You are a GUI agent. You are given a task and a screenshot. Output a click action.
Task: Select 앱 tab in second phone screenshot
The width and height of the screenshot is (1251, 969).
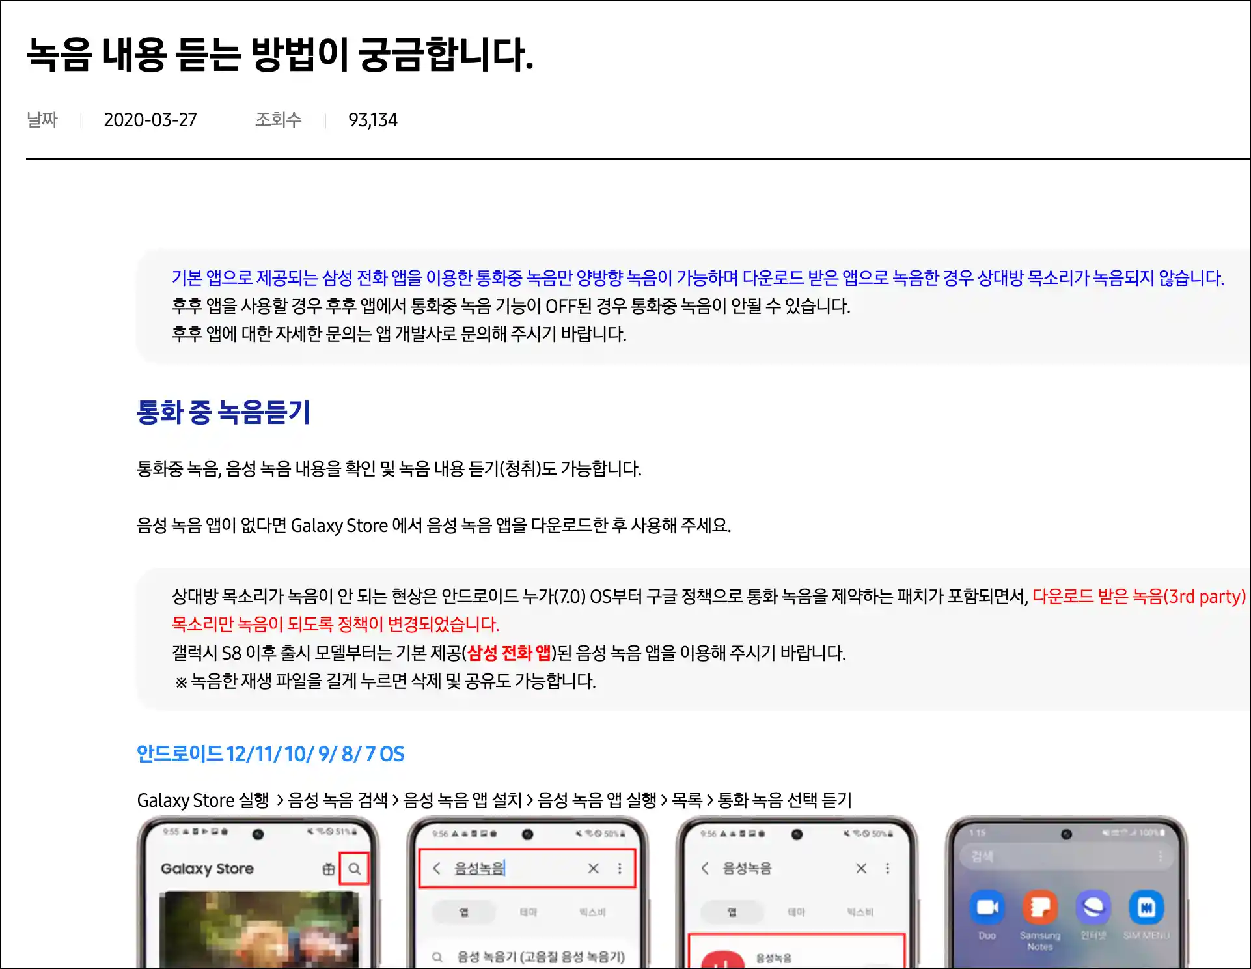pos(464,912)
